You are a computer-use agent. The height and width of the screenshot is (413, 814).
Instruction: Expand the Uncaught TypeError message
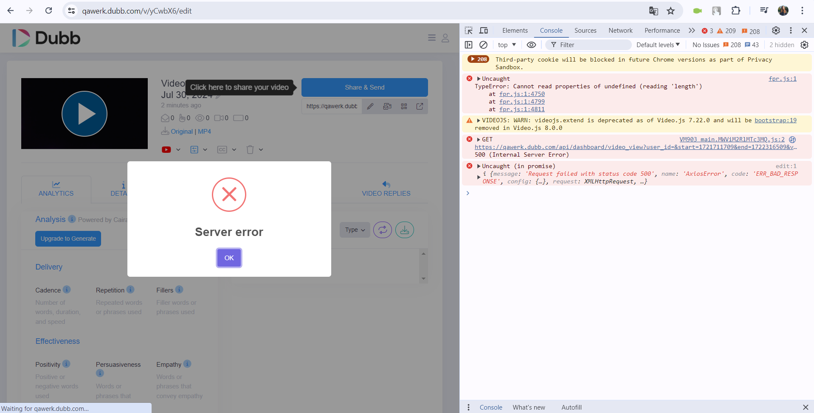click(479, 79)
